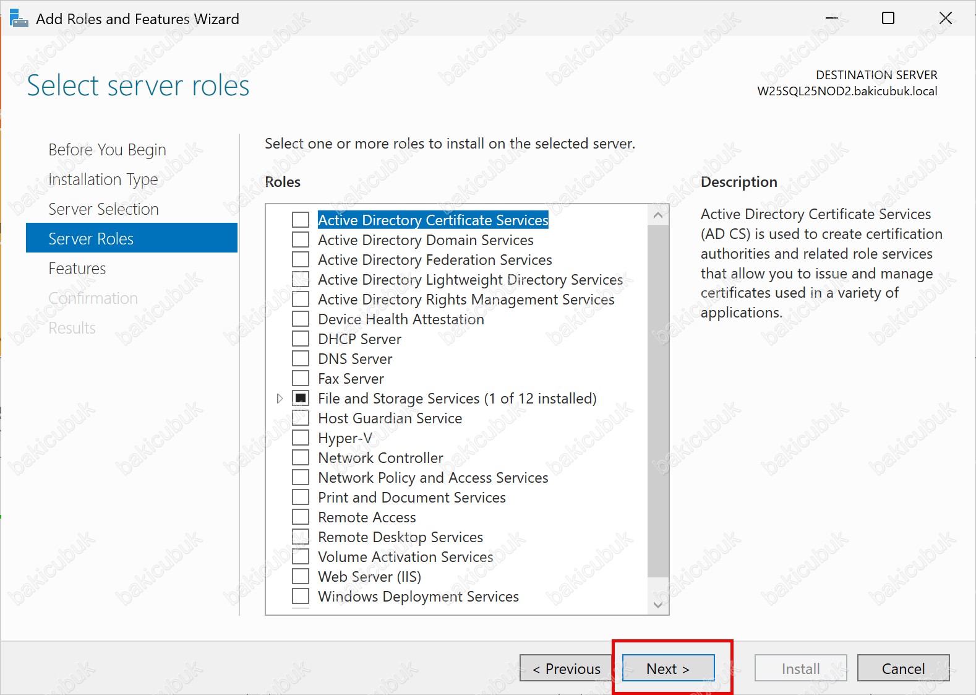Click the wizard icon in title bar
The width and height of the screenshot is (976, 695).
point(19,19)
